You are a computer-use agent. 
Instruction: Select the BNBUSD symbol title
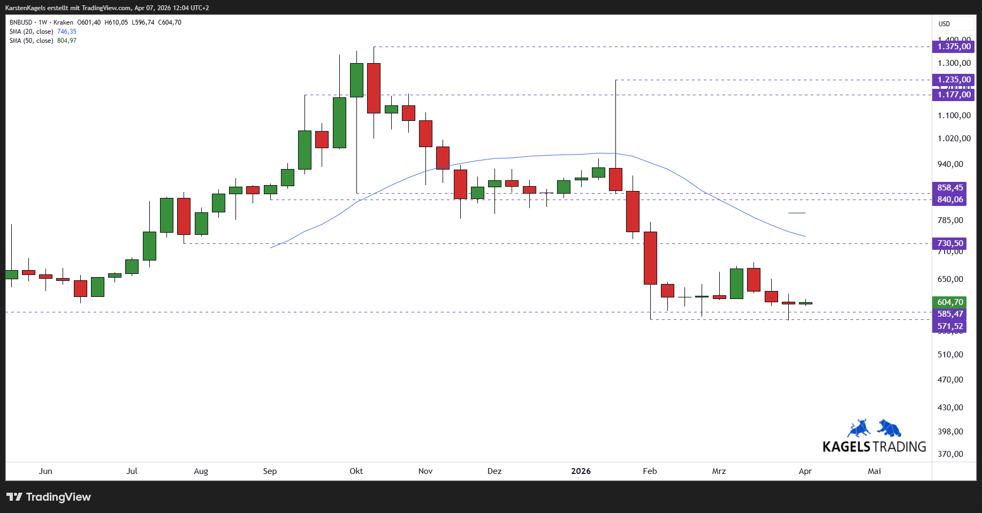coord(21,22)
